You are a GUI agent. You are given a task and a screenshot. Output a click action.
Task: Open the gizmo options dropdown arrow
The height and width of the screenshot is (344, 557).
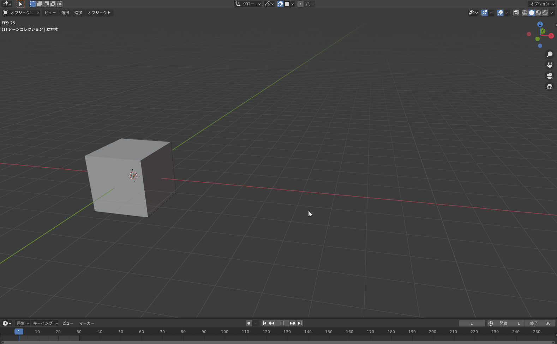tap(491, 13)
